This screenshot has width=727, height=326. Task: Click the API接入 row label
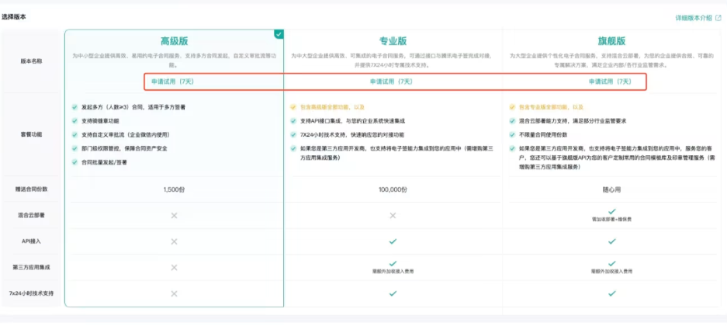pos(31,241)
